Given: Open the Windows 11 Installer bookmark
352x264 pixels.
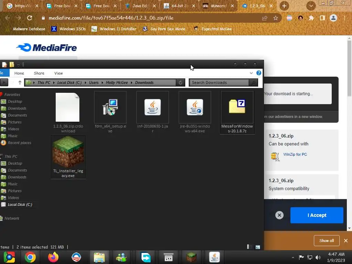Looking at the screenshot, I should coord(114,29).
